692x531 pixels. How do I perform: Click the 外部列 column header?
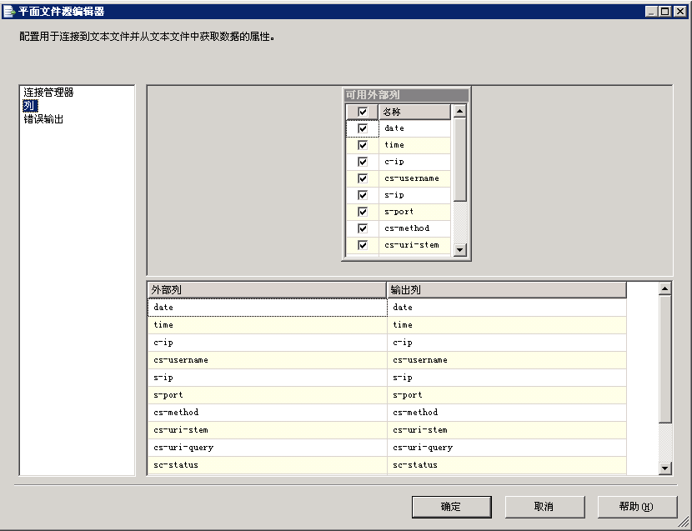pos(267,290)
